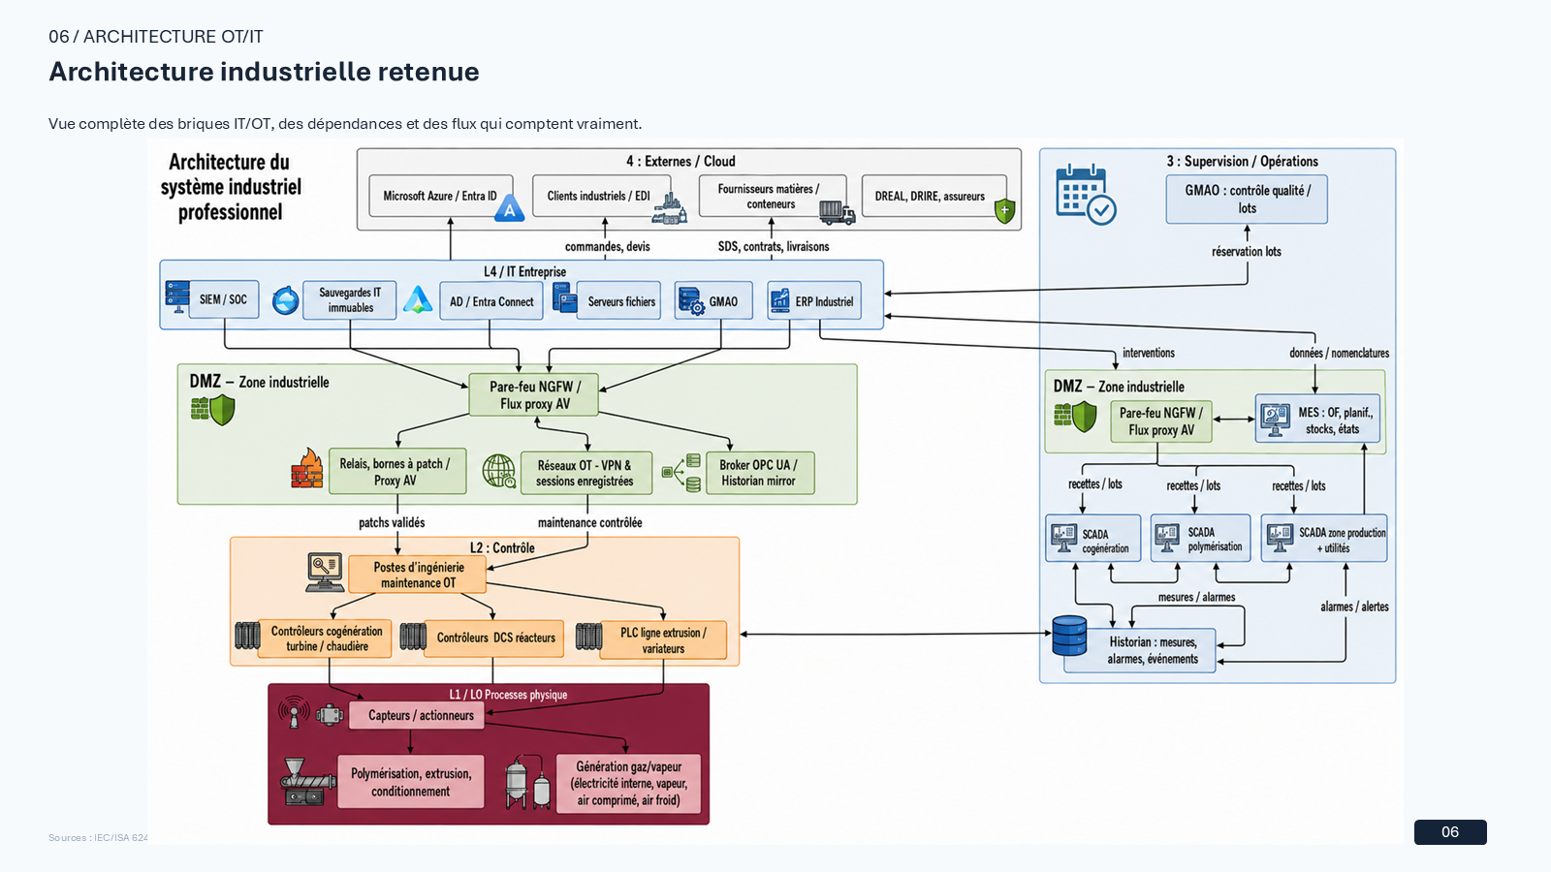Select the workstation icon beside Postes d'ingénierie

325,573
